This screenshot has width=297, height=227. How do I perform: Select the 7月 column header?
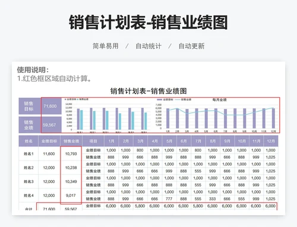click(x=198, y=141)
